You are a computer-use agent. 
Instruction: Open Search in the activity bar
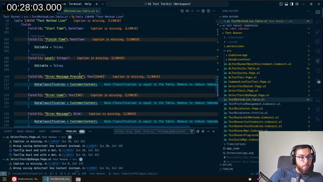tap(318, 22)
